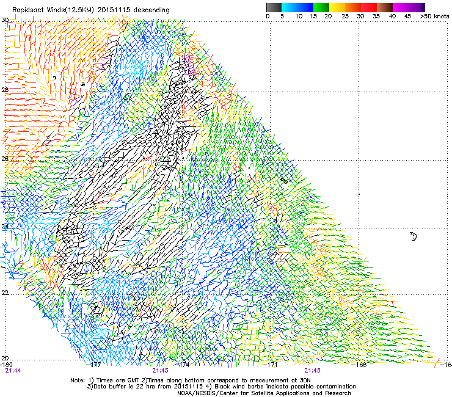
Task: Click the brown 35–40 knots legend swatch
Action: 385,7
